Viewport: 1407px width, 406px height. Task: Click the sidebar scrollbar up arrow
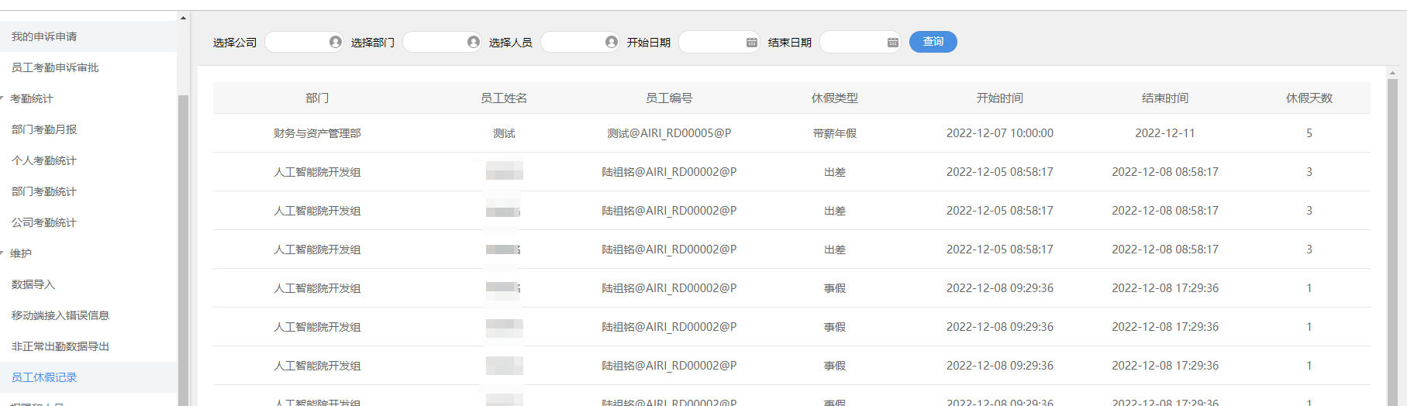point(183,18)
